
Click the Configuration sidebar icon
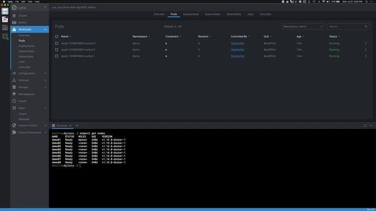[x=14, y=73]
